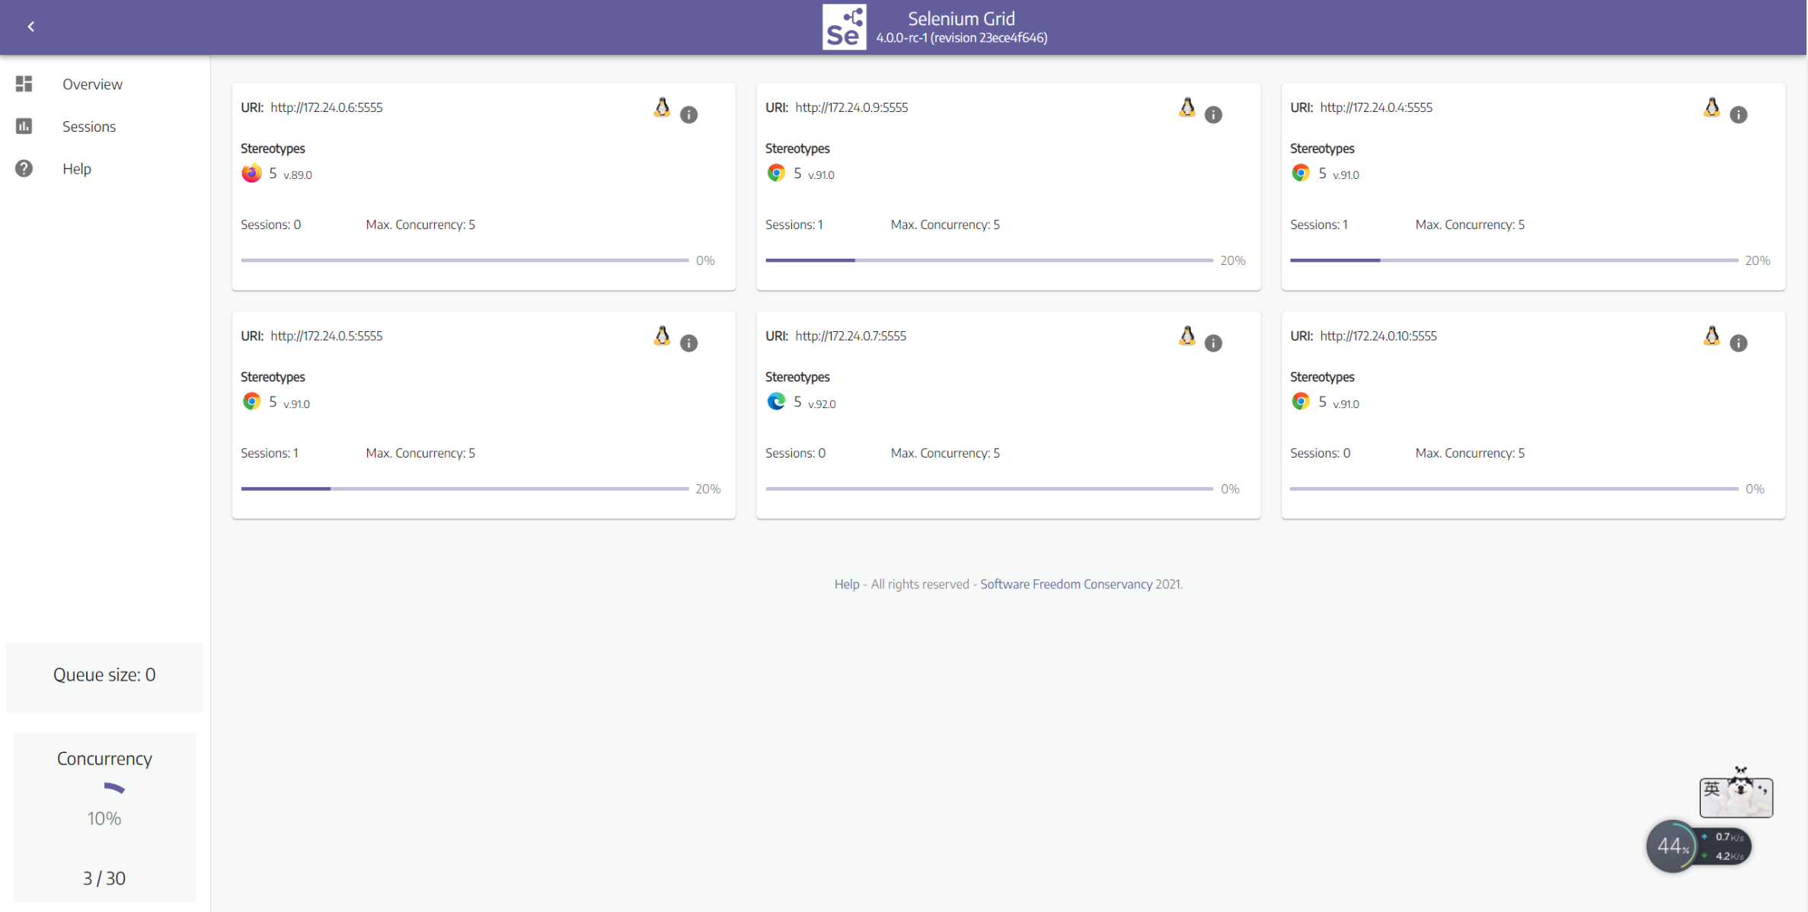This screenshot has width=1808, height=912.
Task: Click the Selenium Grid logo
Action: click(x=844, y=27)
